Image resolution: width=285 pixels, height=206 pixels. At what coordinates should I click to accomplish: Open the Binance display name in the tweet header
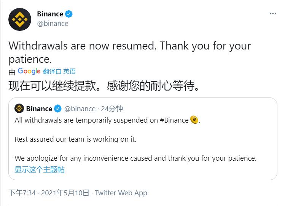click(50, 14)
